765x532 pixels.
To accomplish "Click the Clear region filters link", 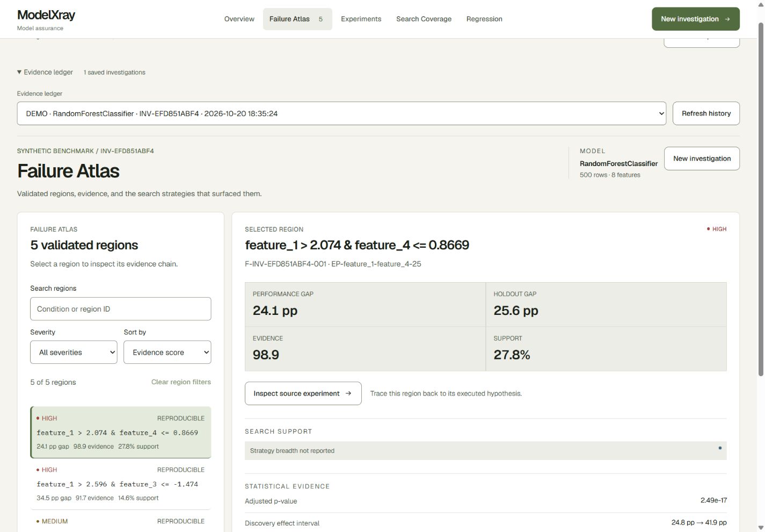I will (x=181, y=382).
